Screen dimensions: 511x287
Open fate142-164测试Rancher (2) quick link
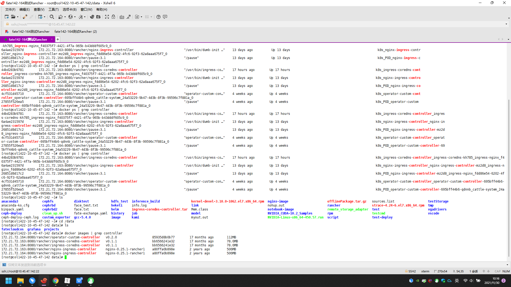pos(76,32)
